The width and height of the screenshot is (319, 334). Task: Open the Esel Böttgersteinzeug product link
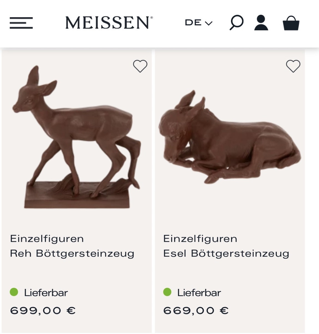[x=227, y=253]
